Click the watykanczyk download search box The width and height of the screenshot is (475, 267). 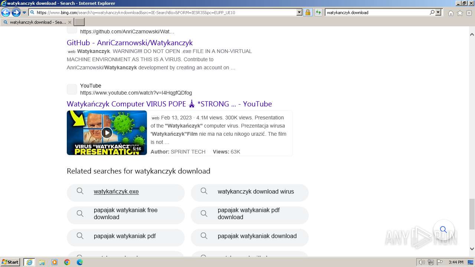point(377,12)
